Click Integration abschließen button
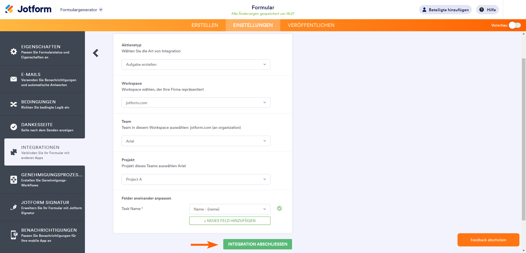This screenshot has height=253, width=526. [x=258, y=244]
